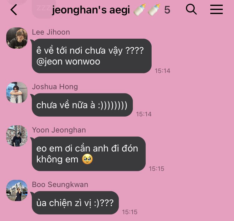Click the baby bottle emojis in title
The height and width of the screenshot is (221, 234).
[x=147, y=10]
